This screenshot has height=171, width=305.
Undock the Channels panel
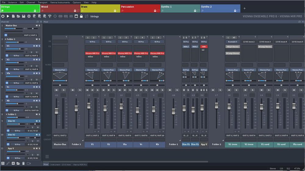pos(38,22)
